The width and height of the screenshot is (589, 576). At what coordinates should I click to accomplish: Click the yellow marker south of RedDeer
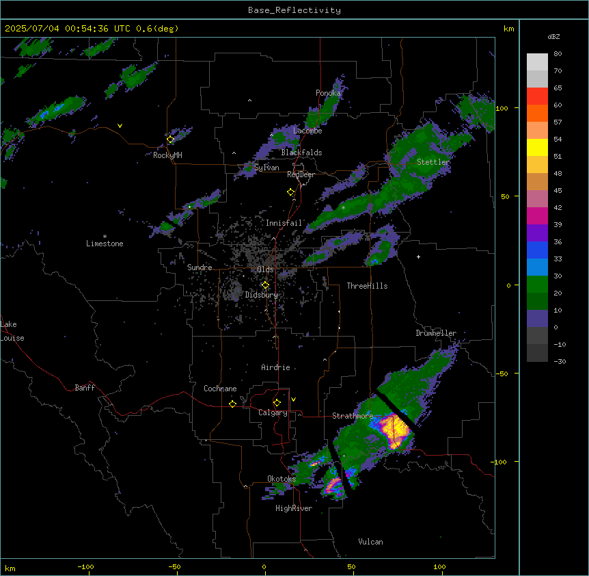click(x=291, y=192)
